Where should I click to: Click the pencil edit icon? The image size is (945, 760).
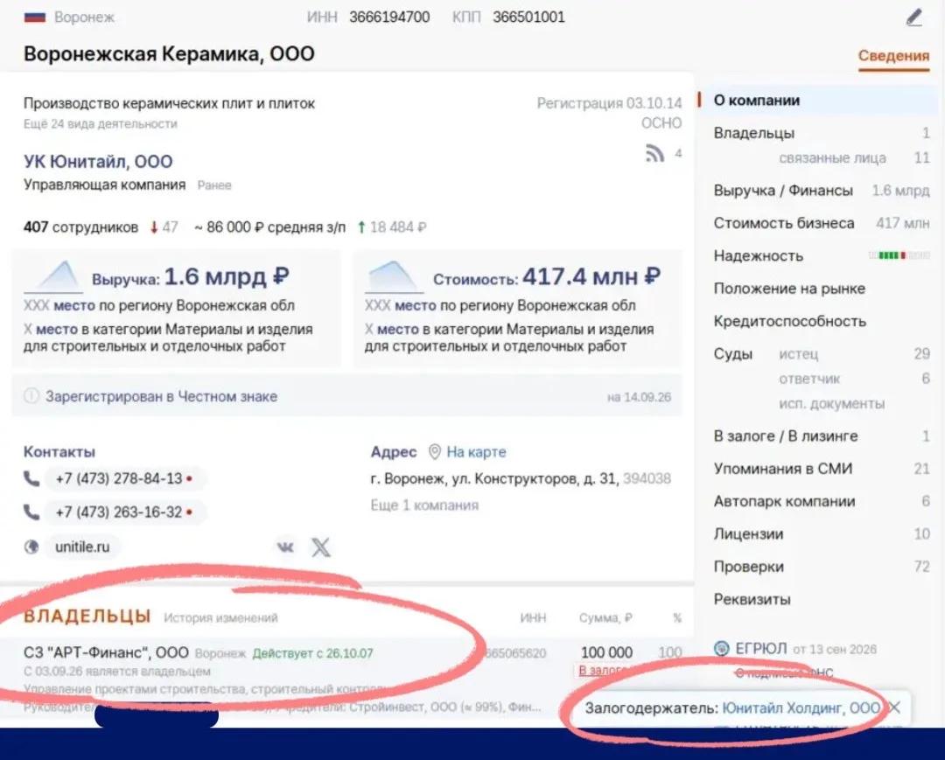click(913, 17)
